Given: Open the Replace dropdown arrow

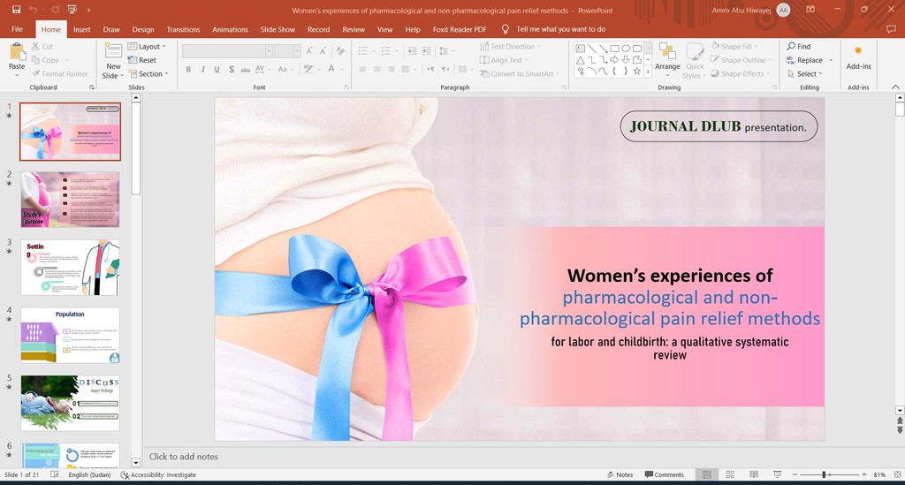Looking at the screenshot, I should [831, 60].
